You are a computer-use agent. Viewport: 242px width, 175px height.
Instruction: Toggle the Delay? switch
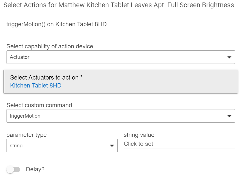tap(14, 170)
